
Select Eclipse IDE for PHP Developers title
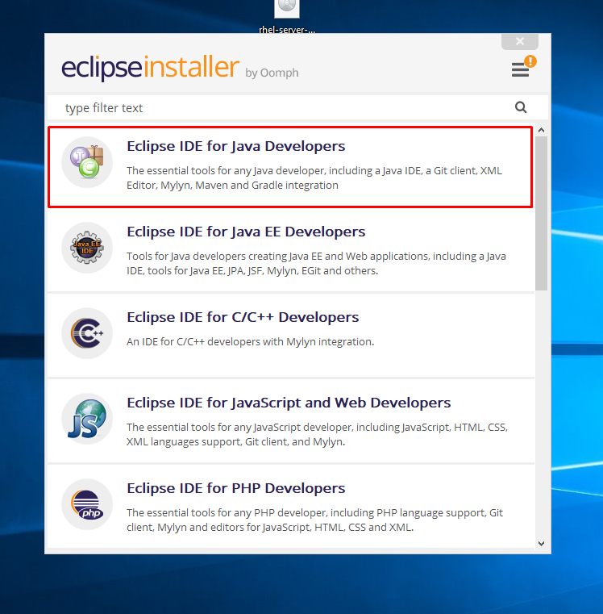(x=236, y=488)
